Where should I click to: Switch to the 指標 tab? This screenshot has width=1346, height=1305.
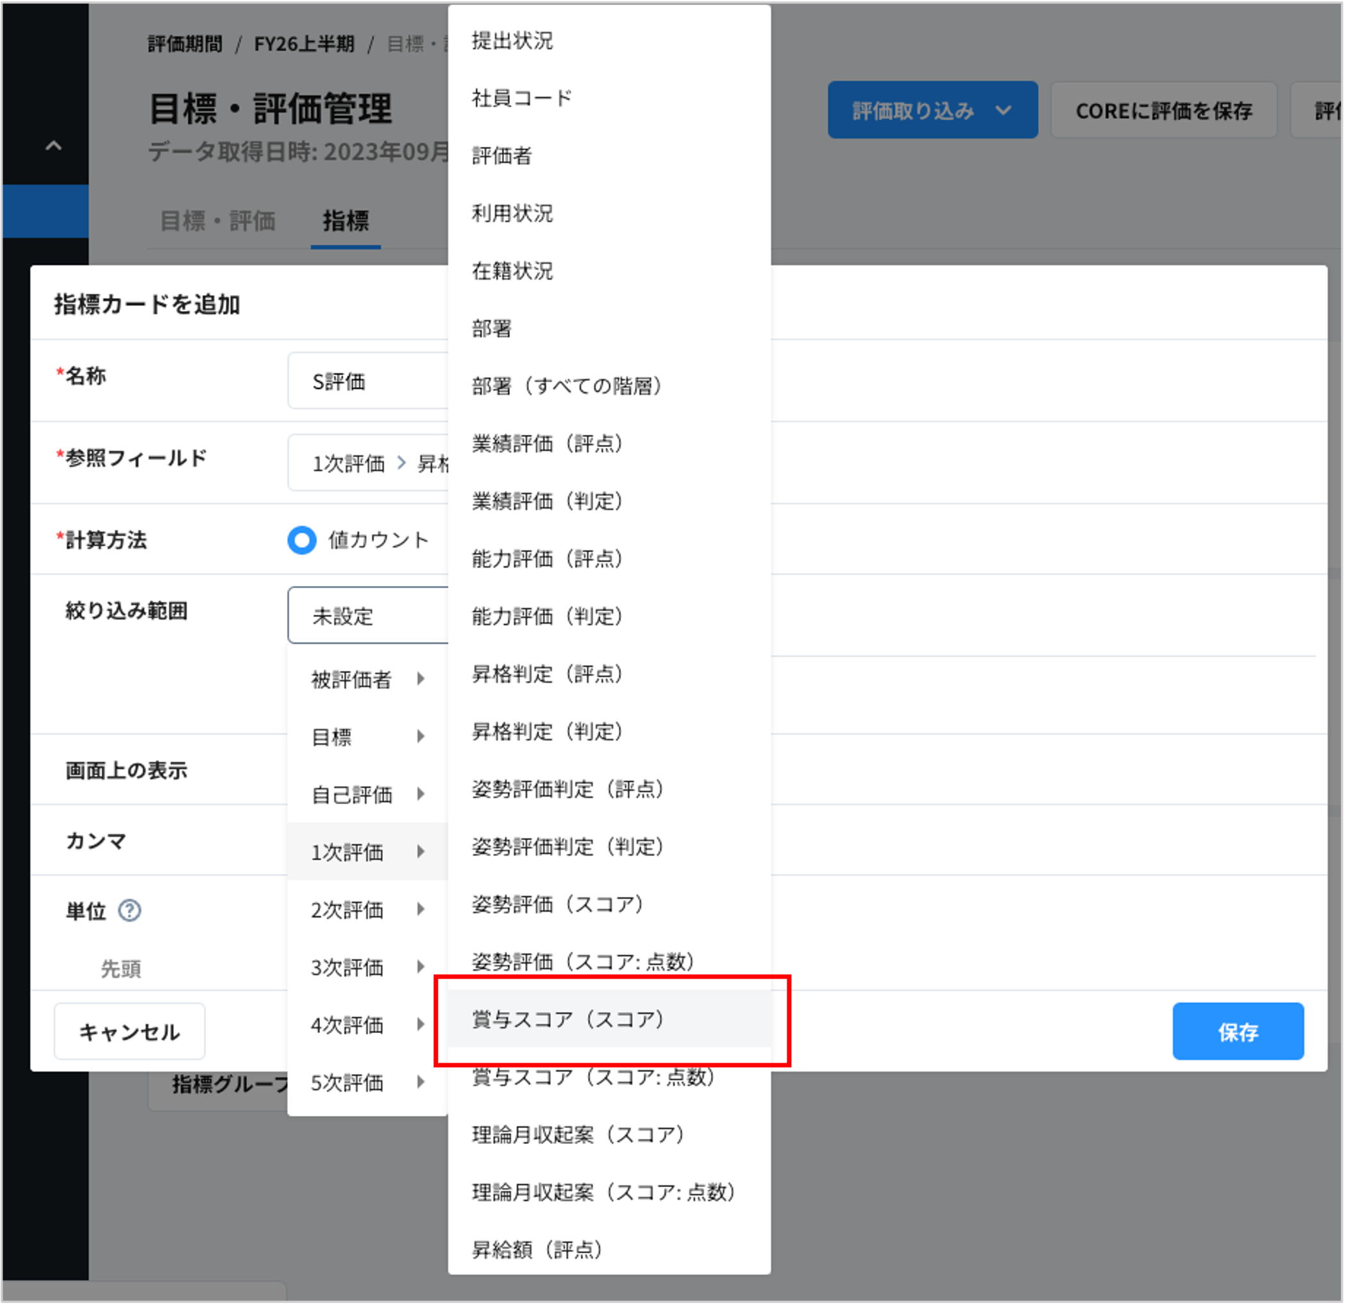click(x=346, y=221)
